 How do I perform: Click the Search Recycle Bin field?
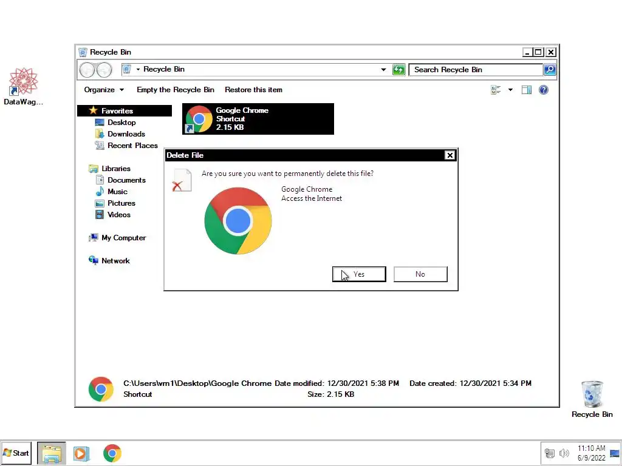476,70
